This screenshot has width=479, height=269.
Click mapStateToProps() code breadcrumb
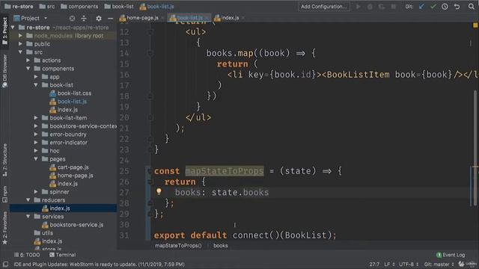tap(178, 246)
